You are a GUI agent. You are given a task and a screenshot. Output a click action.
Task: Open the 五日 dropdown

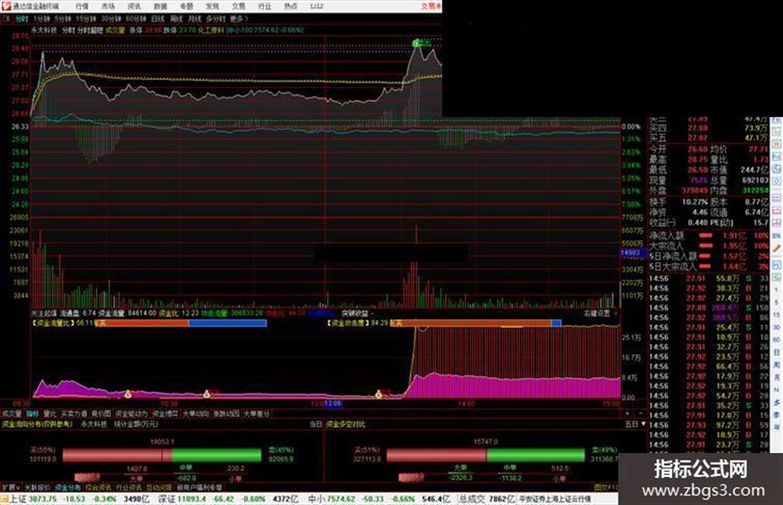(636, 424)
